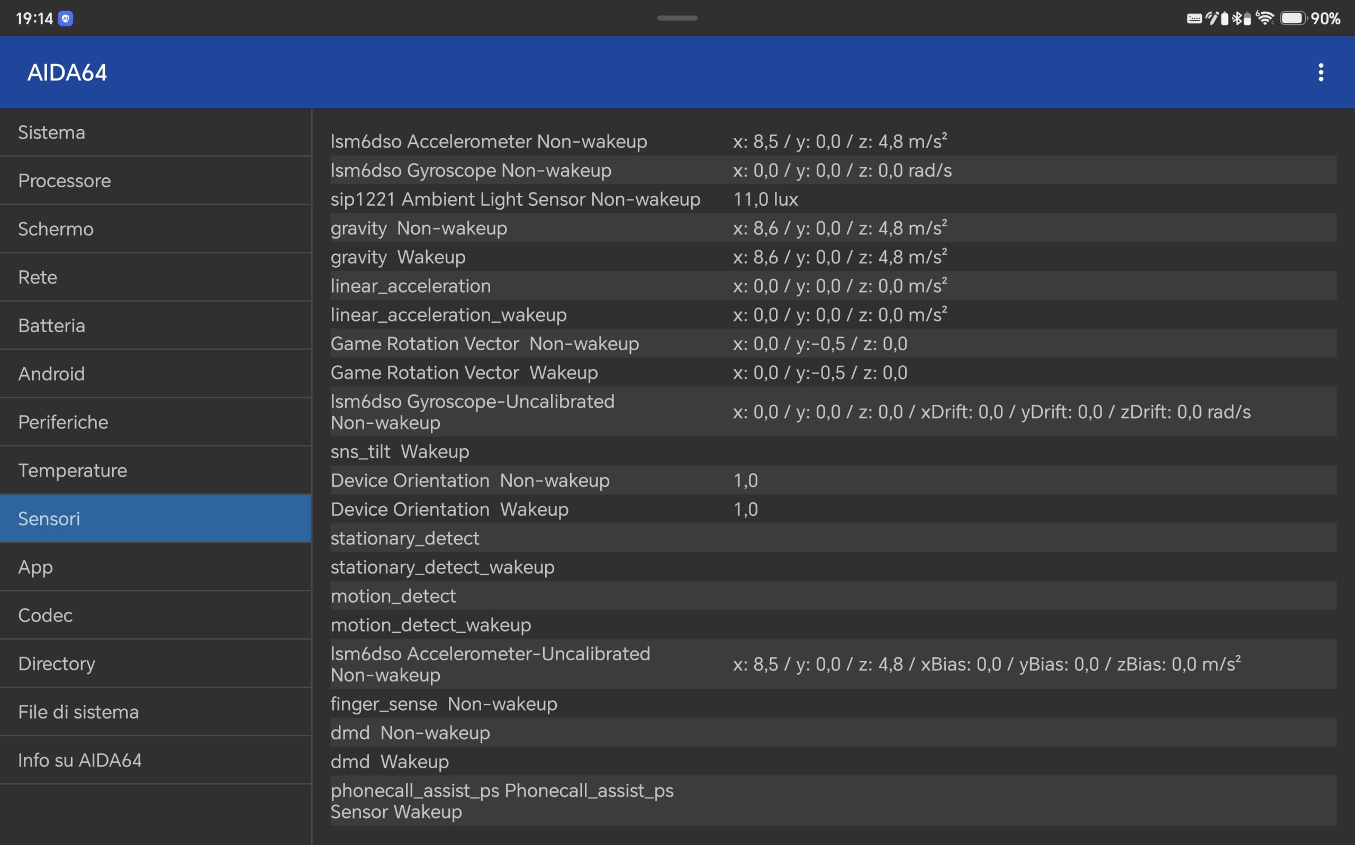Show Batteria information
This screenshot has height=845, width=1355.
click(156, 325)
